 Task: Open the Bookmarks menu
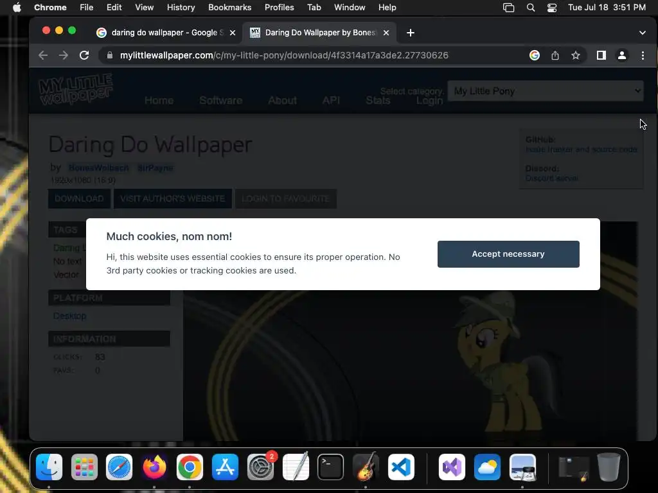pyautogui.click(x=229, y=8)
